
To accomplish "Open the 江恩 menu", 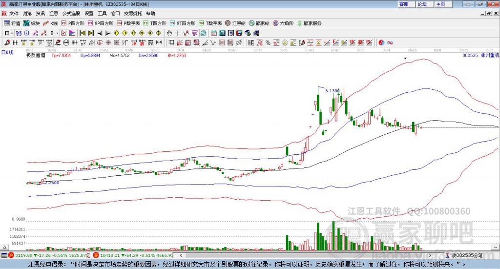I will coord(54,13).
